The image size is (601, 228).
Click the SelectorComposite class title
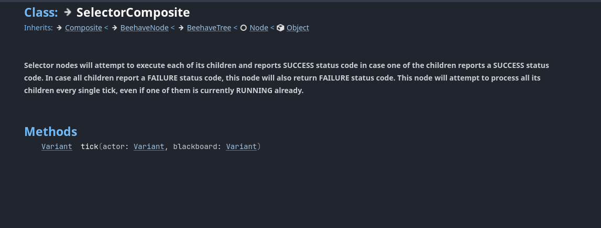pyautogui.click(x=133, y=13)
